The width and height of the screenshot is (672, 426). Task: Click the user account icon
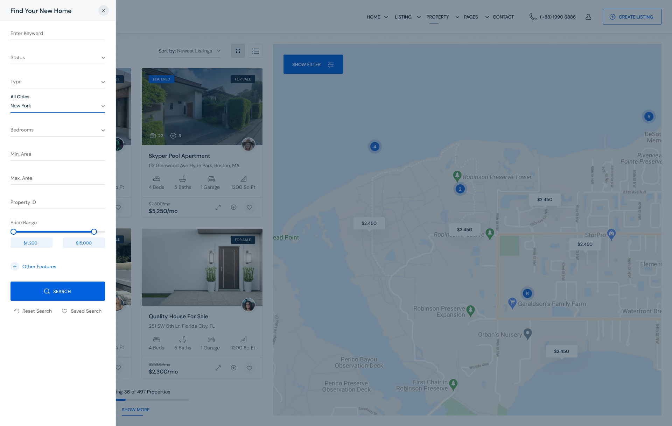point(588,17)
